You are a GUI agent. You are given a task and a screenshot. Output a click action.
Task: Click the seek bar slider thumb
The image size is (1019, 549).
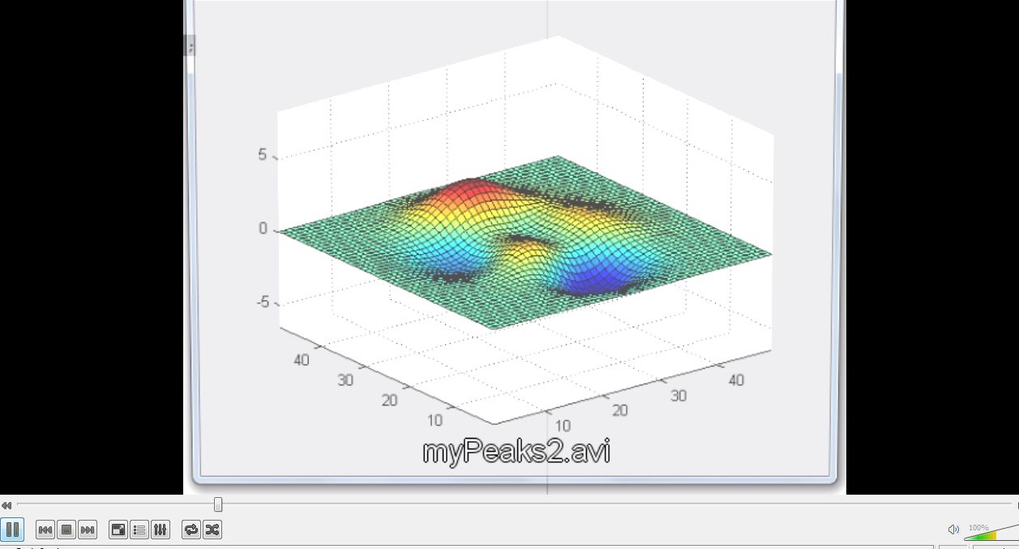217,504
